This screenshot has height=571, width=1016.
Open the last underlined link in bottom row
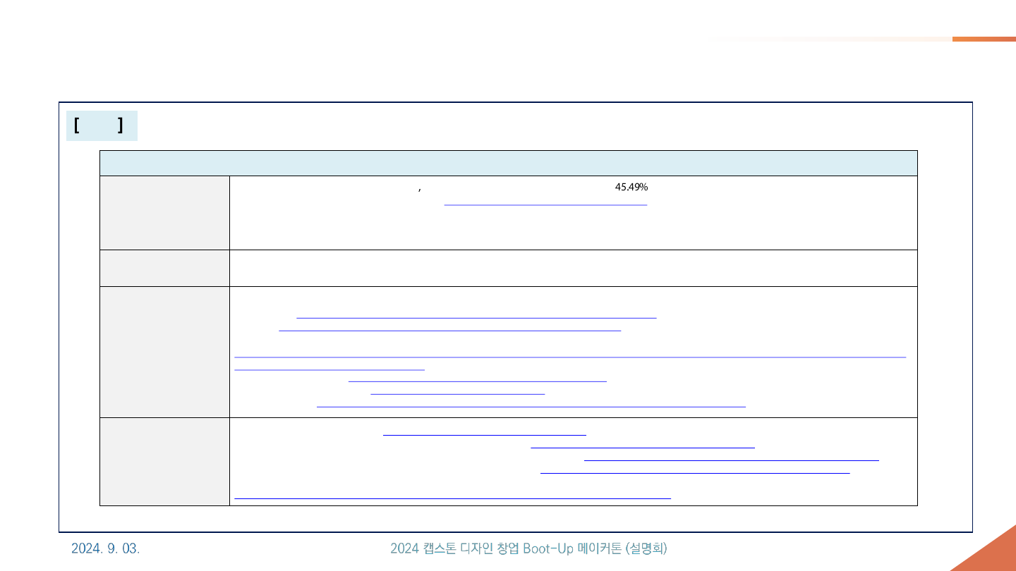pyautogui.click(x=452, y=496)
